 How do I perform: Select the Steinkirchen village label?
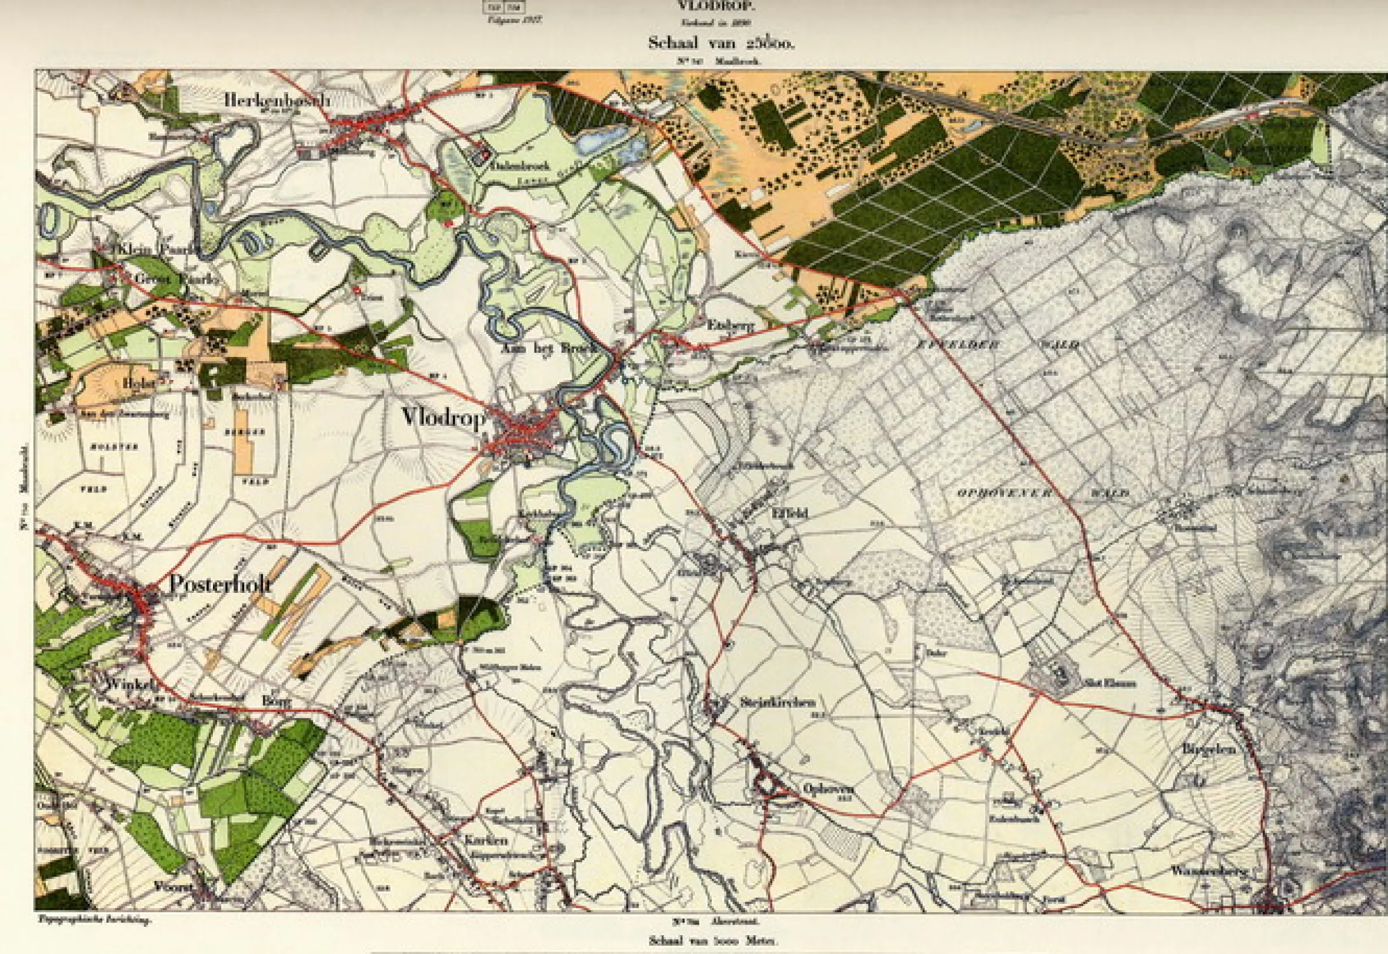(x=778, y=702)
